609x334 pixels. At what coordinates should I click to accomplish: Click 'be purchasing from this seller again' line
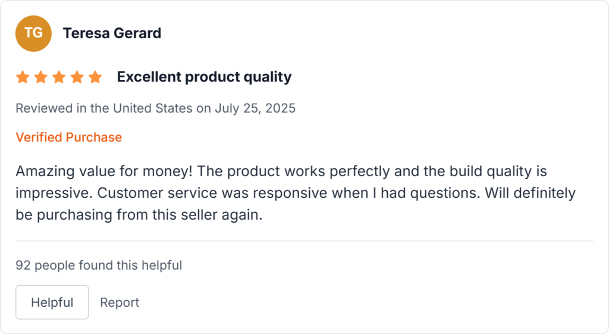pos(139,216)
